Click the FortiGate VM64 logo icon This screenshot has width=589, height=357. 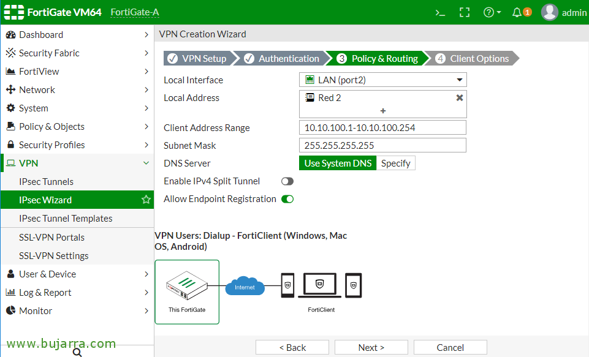pos(13,12)
